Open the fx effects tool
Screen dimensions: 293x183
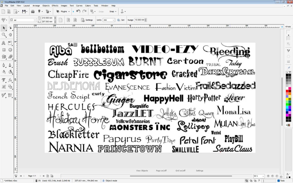[x=10, y=80]
